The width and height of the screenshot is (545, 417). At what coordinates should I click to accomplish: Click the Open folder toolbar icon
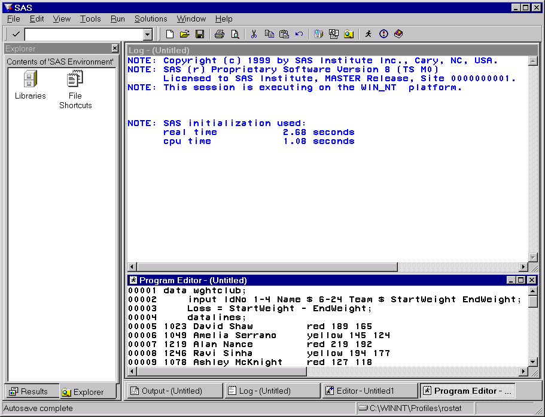185,34
